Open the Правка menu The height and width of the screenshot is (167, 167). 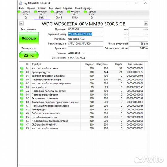tap(31, 8)
